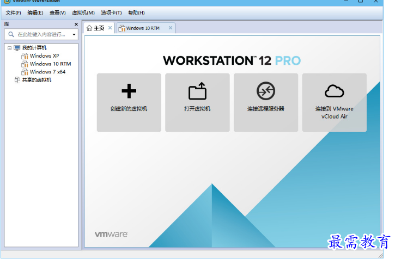Switch to the Windows 10 RTM tab
Image resolution: width=395 pixels, height=259 pixels.
tap(146, 28)
